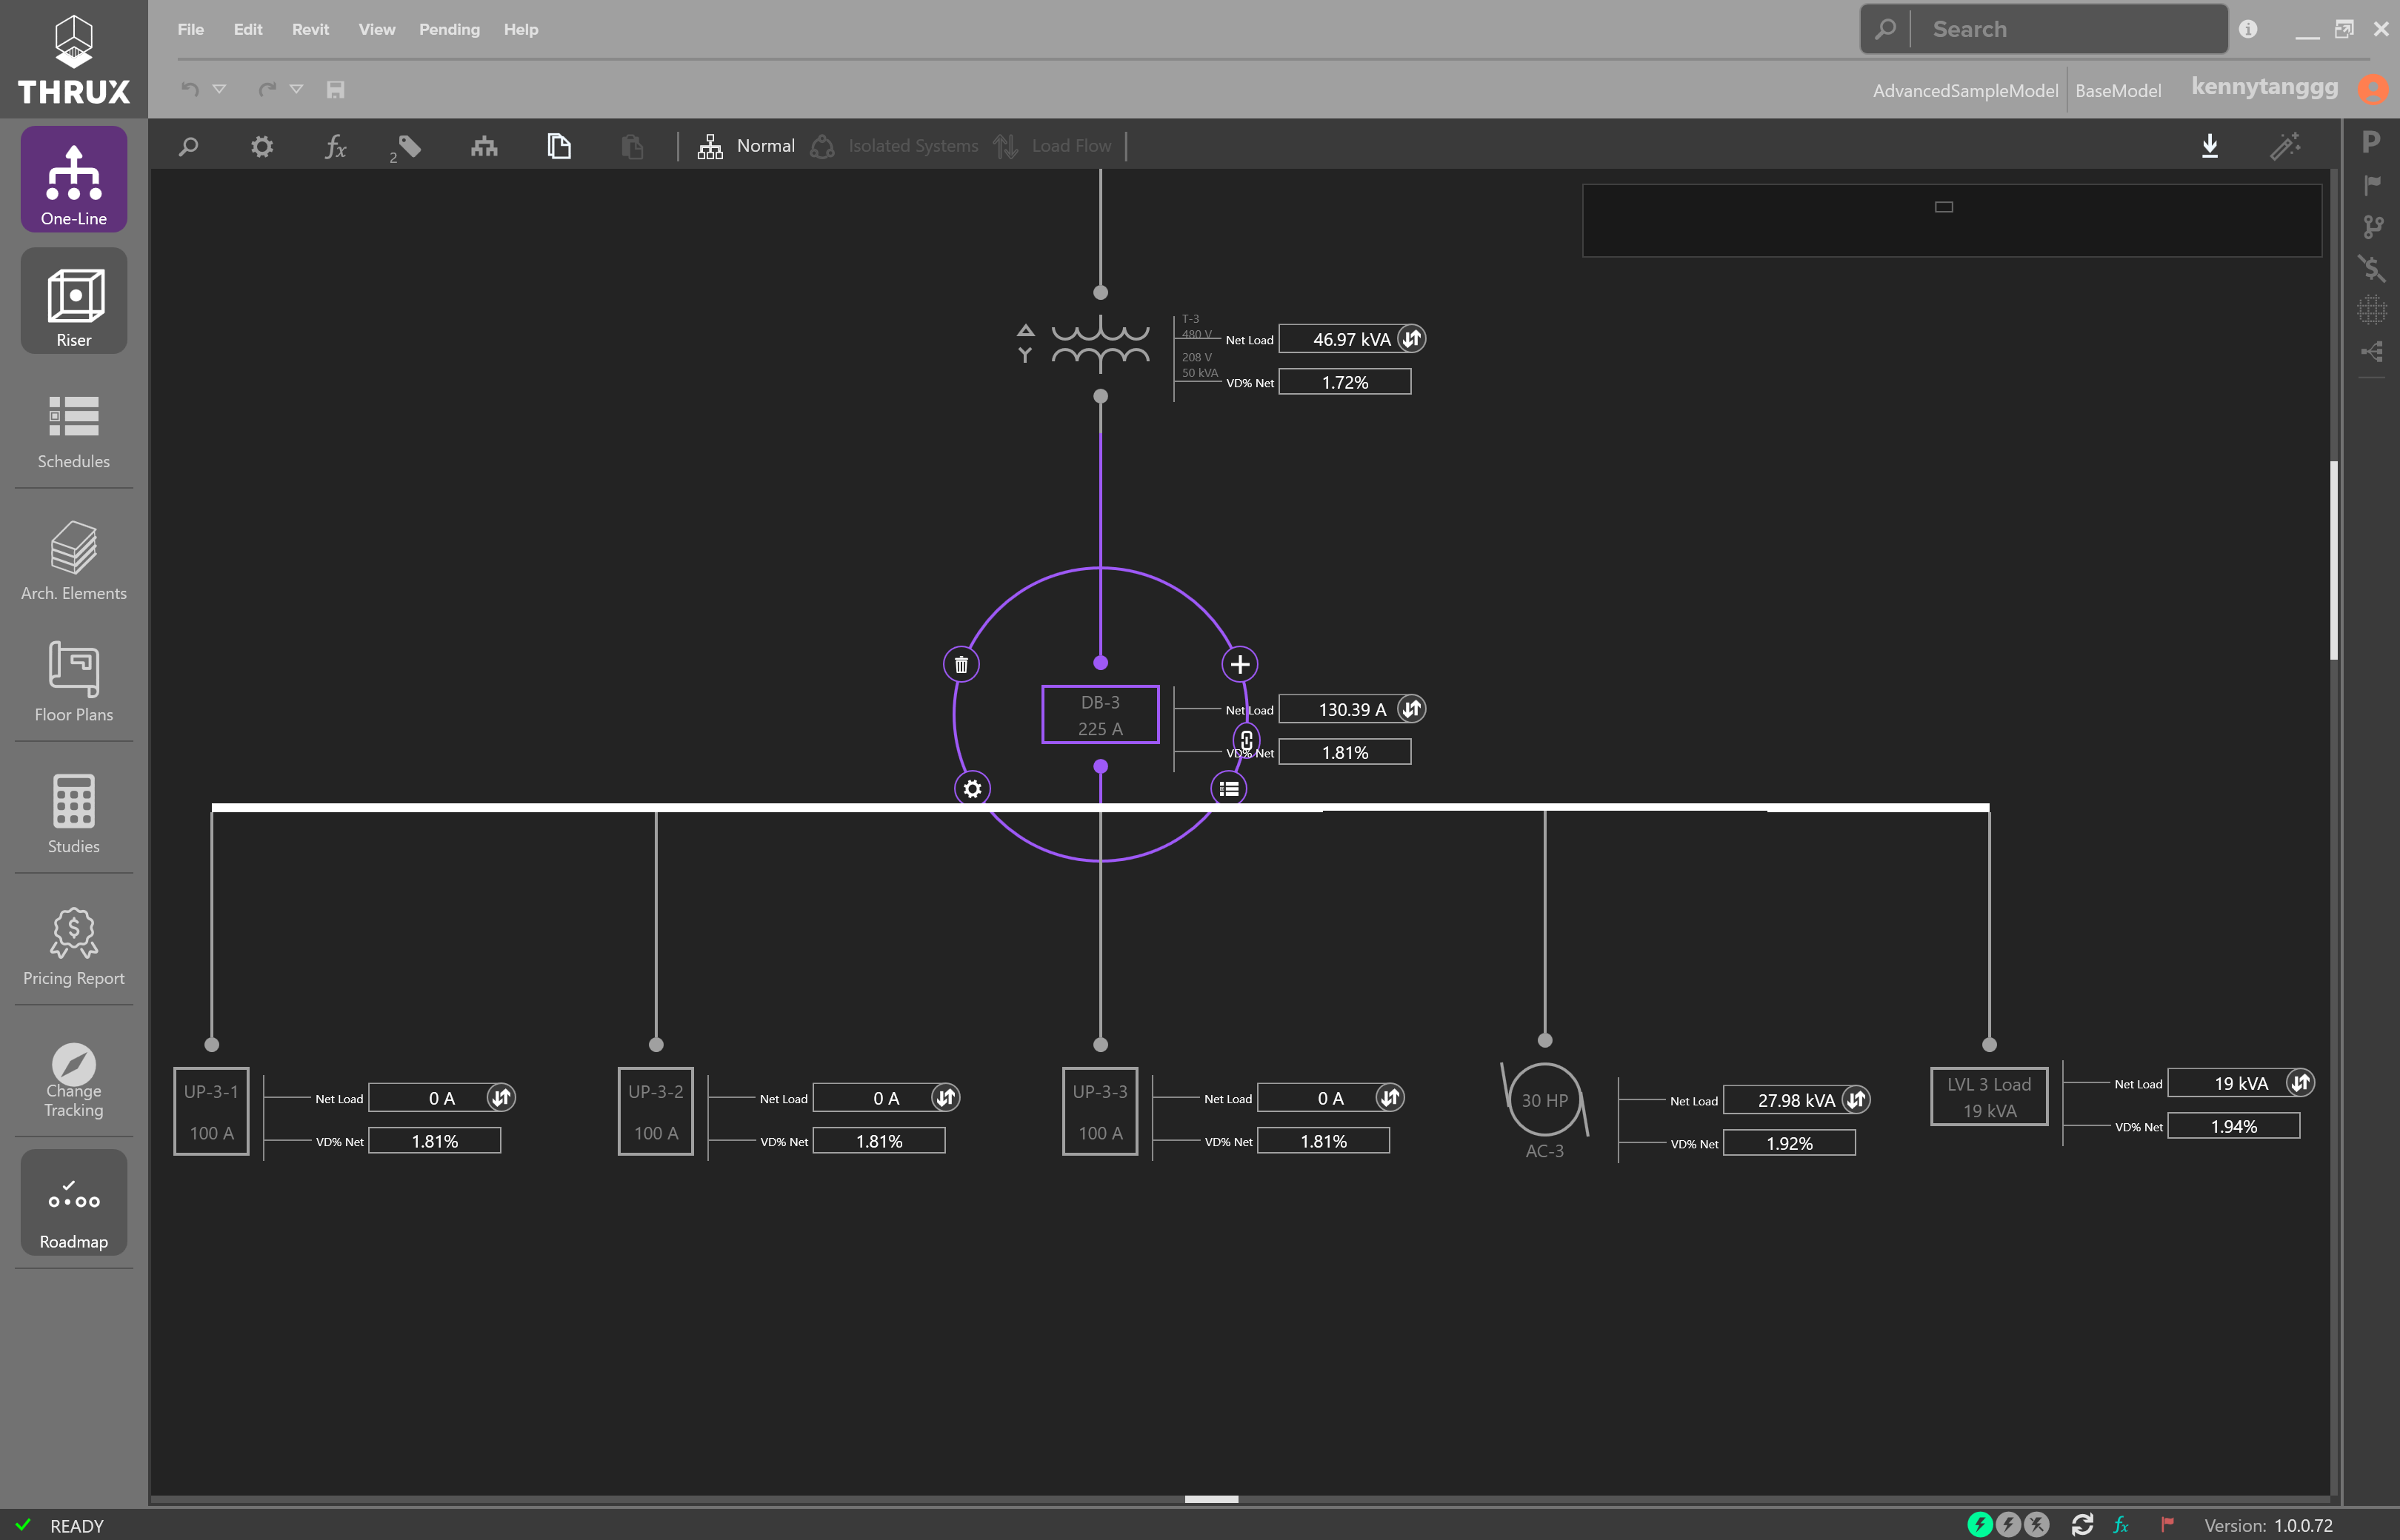
Task: Click the fx formula icon in toolbar
Action: [x=336, y=147]
